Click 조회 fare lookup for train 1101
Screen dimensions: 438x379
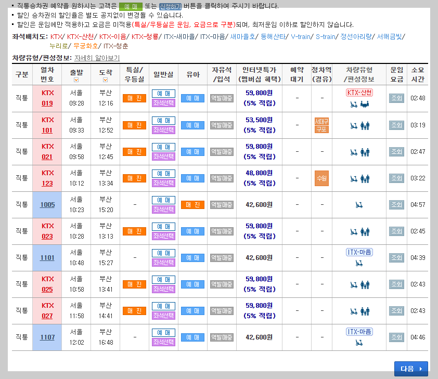[396, 258]
